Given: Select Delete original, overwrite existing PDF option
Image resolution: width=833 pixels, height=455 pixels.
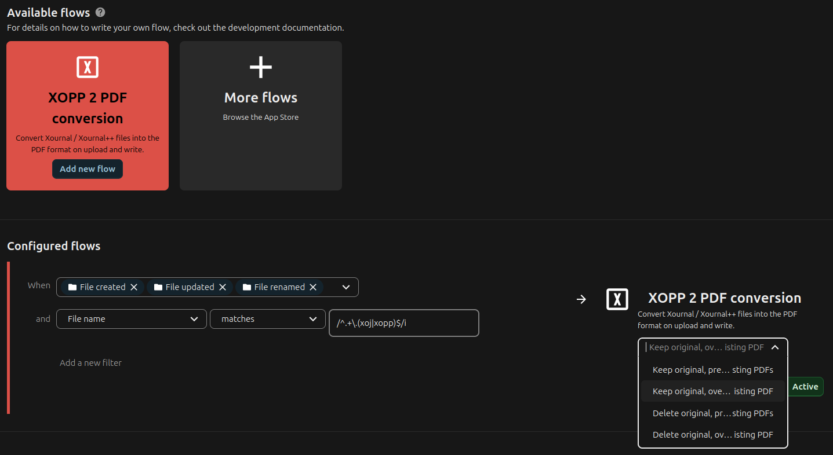Looking at the screenshot, I should click(x=712, y=435).
